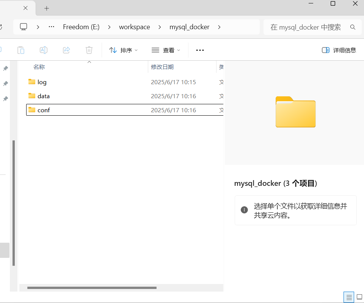
Task: Open the log folder
Action: 42,82
